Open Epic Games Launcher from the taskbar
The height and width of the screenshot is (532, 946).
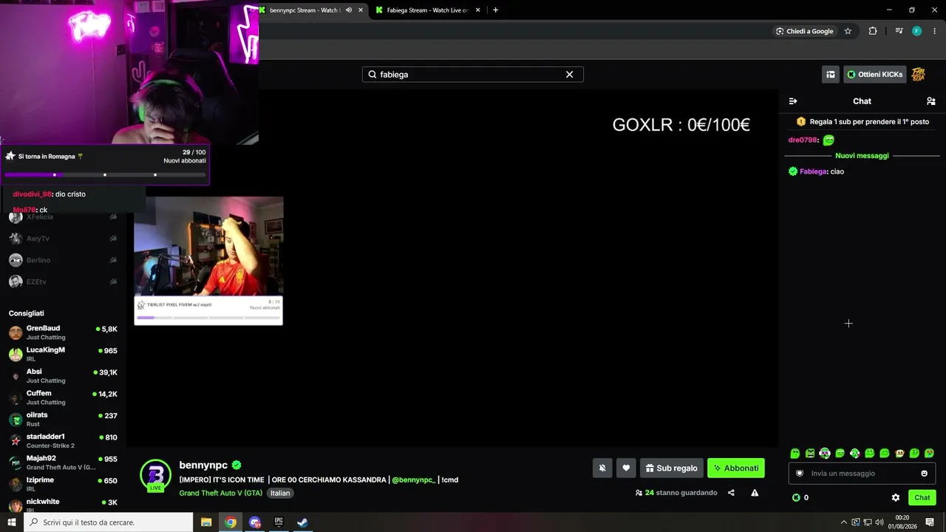[279, 522]
